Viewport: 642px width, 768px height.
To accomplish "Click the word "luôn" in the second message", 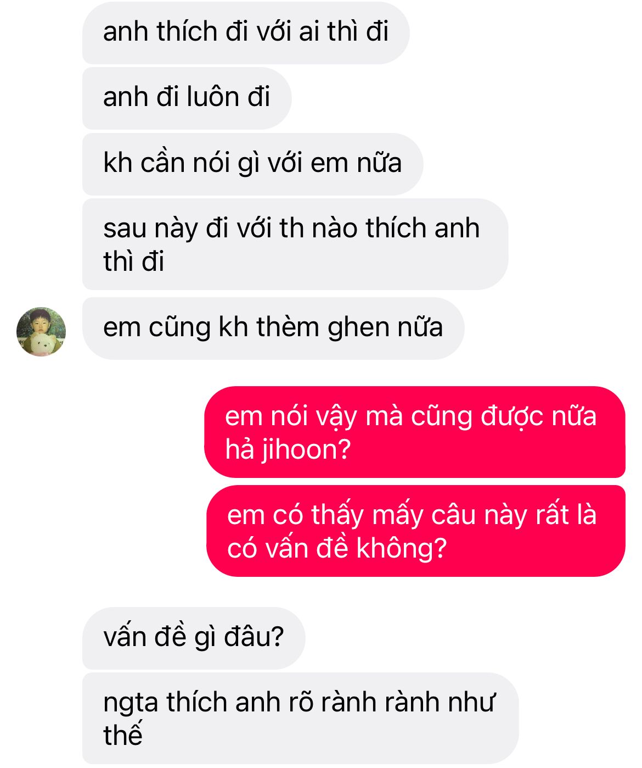I will [x=213, y=97].
